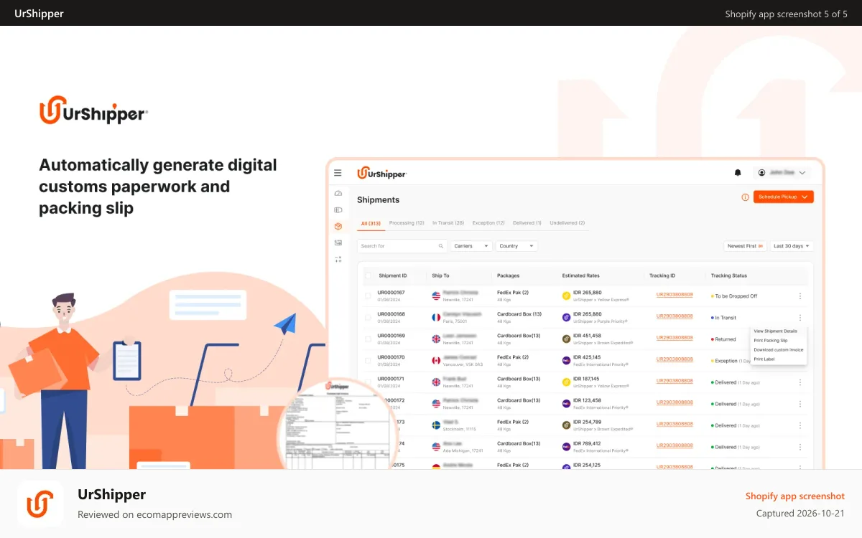The height and width of the screenshot is (538, 862).
Task: Choose Print Label from menu
Action: [x=764, y=359]
